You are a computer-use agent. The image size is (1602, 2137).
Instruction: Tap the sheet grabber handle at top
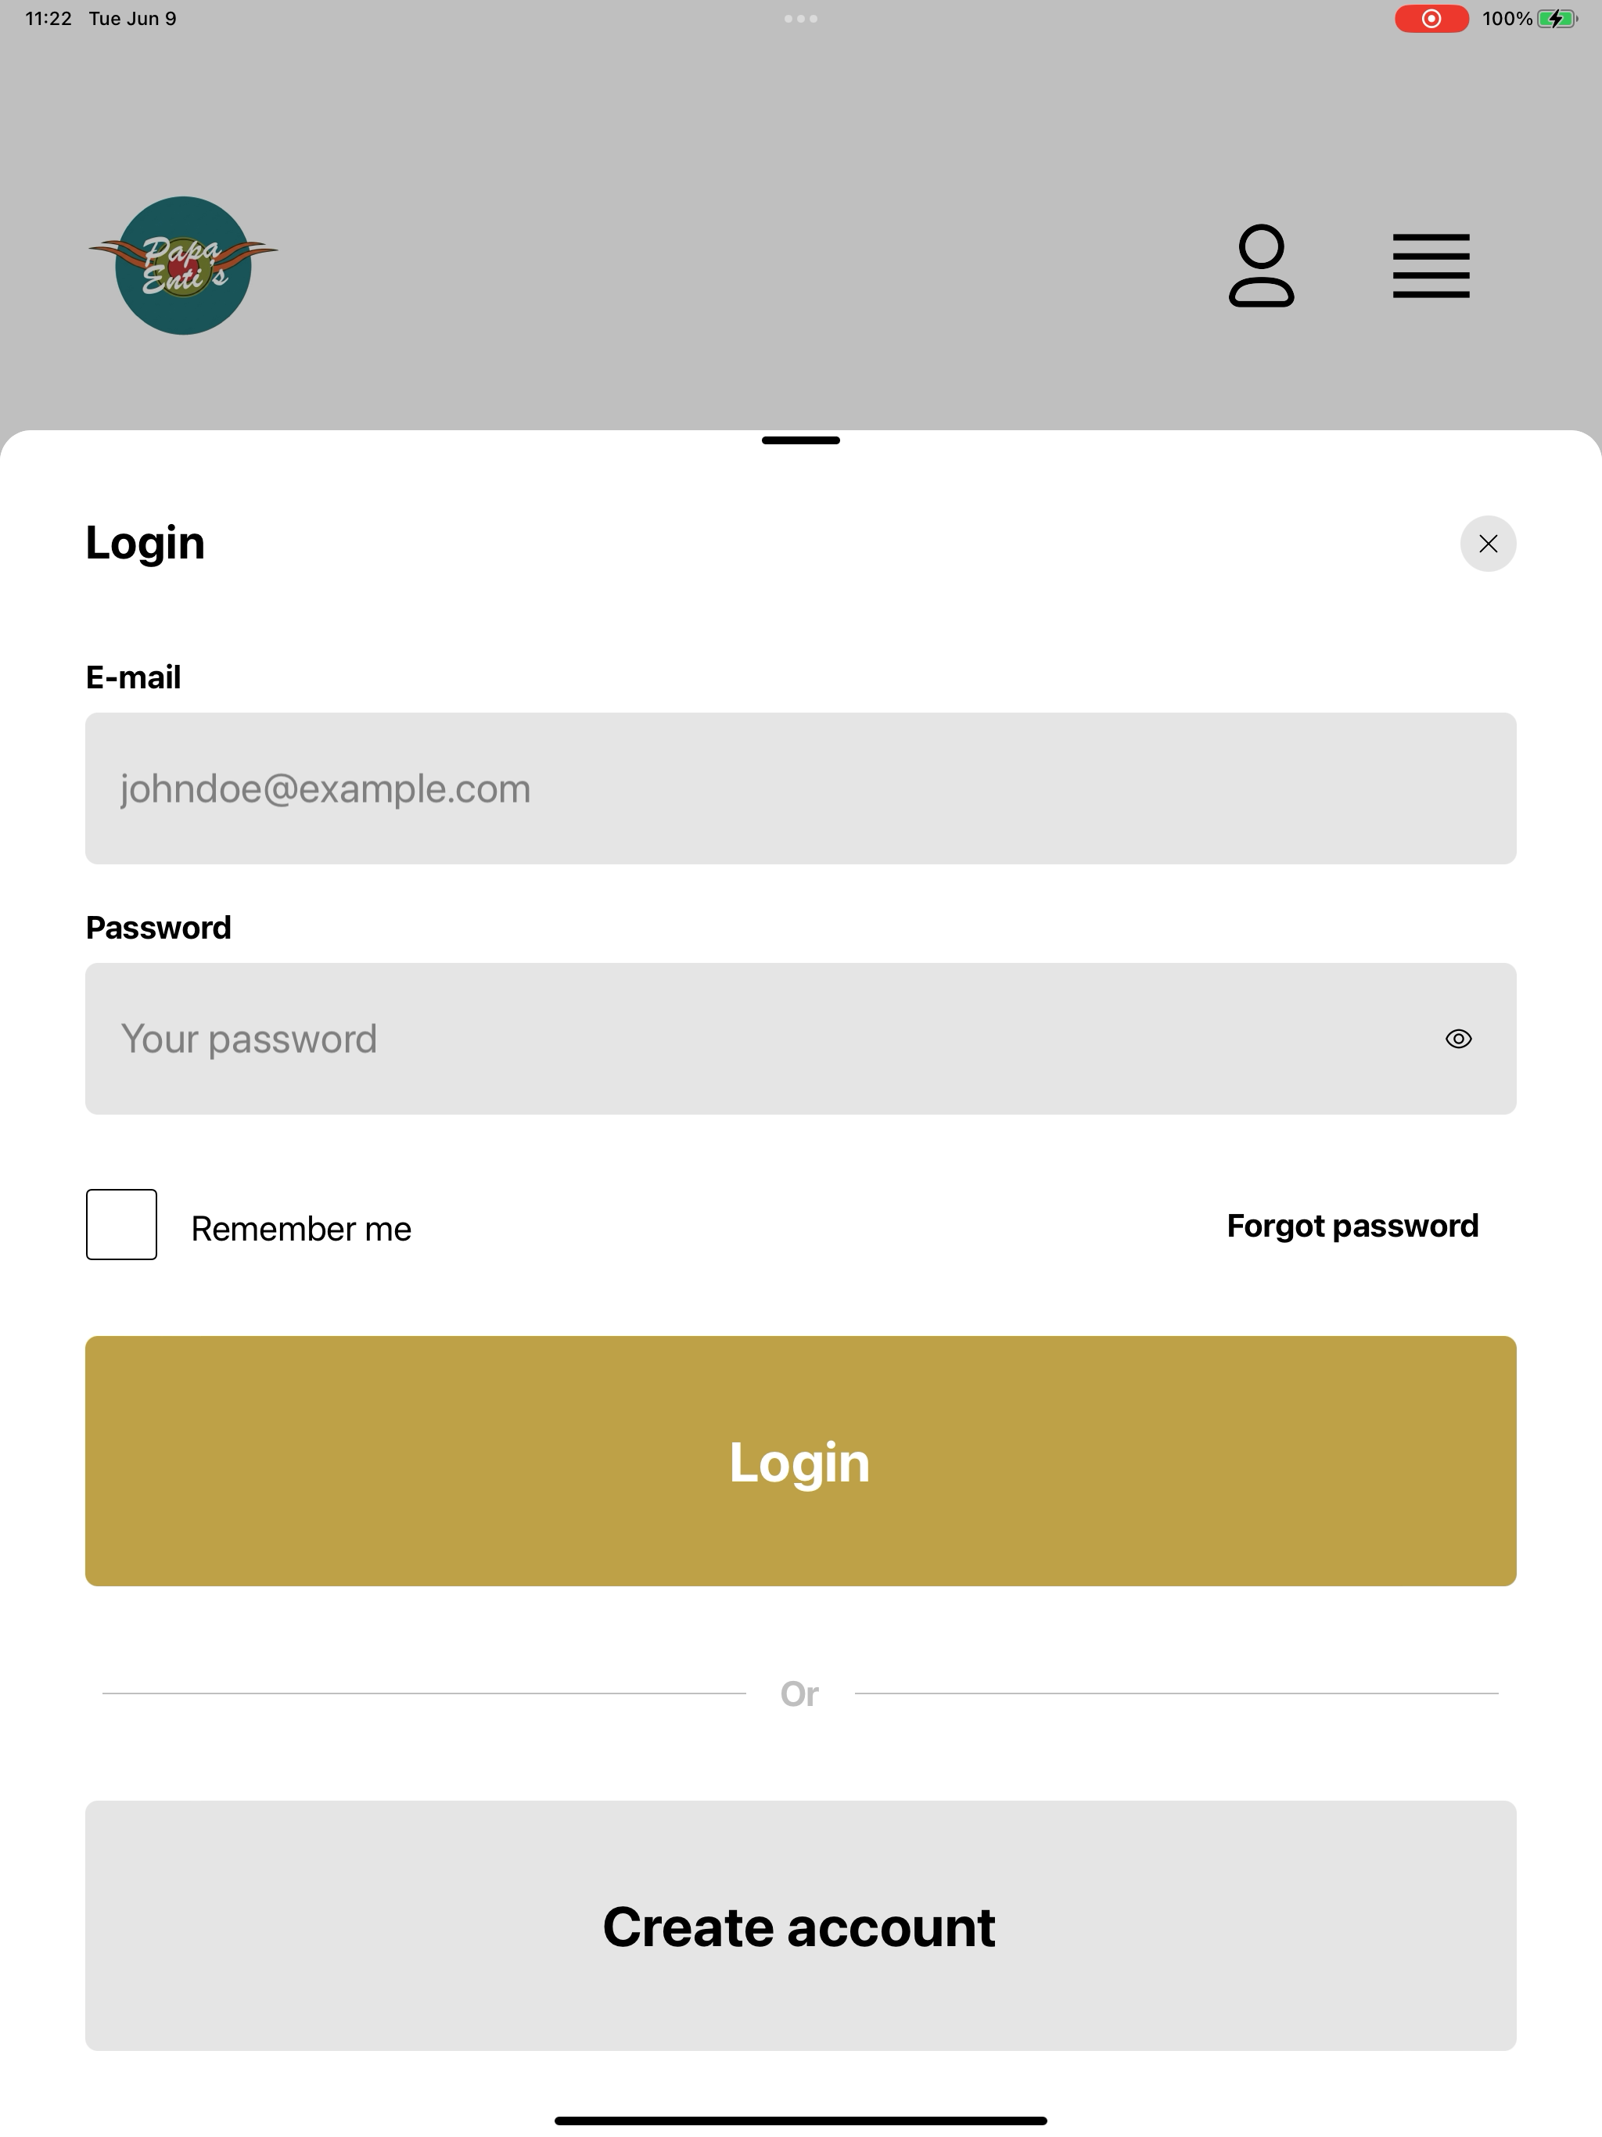click(x=801, y=440)
